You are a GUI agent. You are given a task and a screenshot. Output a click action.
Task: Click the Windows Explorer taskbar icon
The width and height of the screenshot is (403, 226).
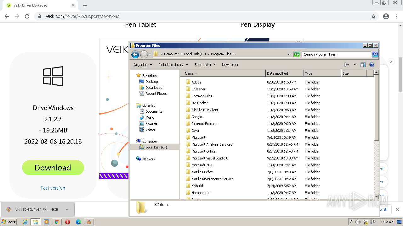(x=36, y=222)
